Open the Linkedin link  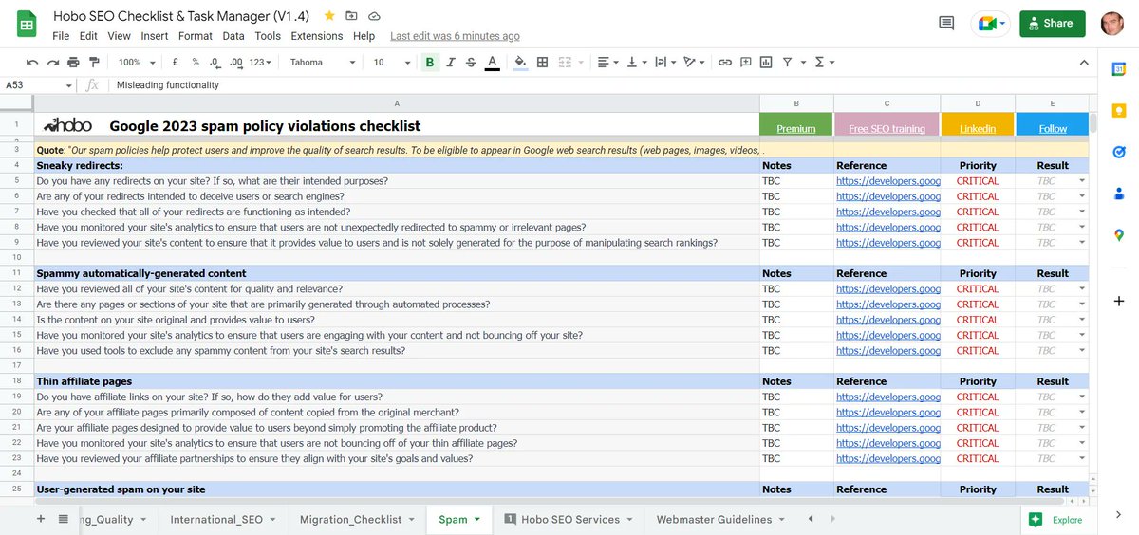click(978, 129)
